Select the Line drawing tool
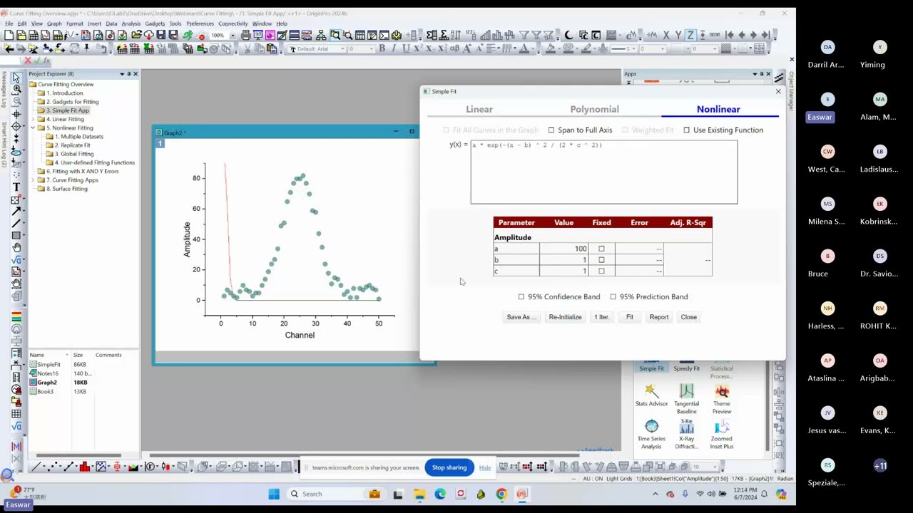913x513 pixels. point(16,223)
